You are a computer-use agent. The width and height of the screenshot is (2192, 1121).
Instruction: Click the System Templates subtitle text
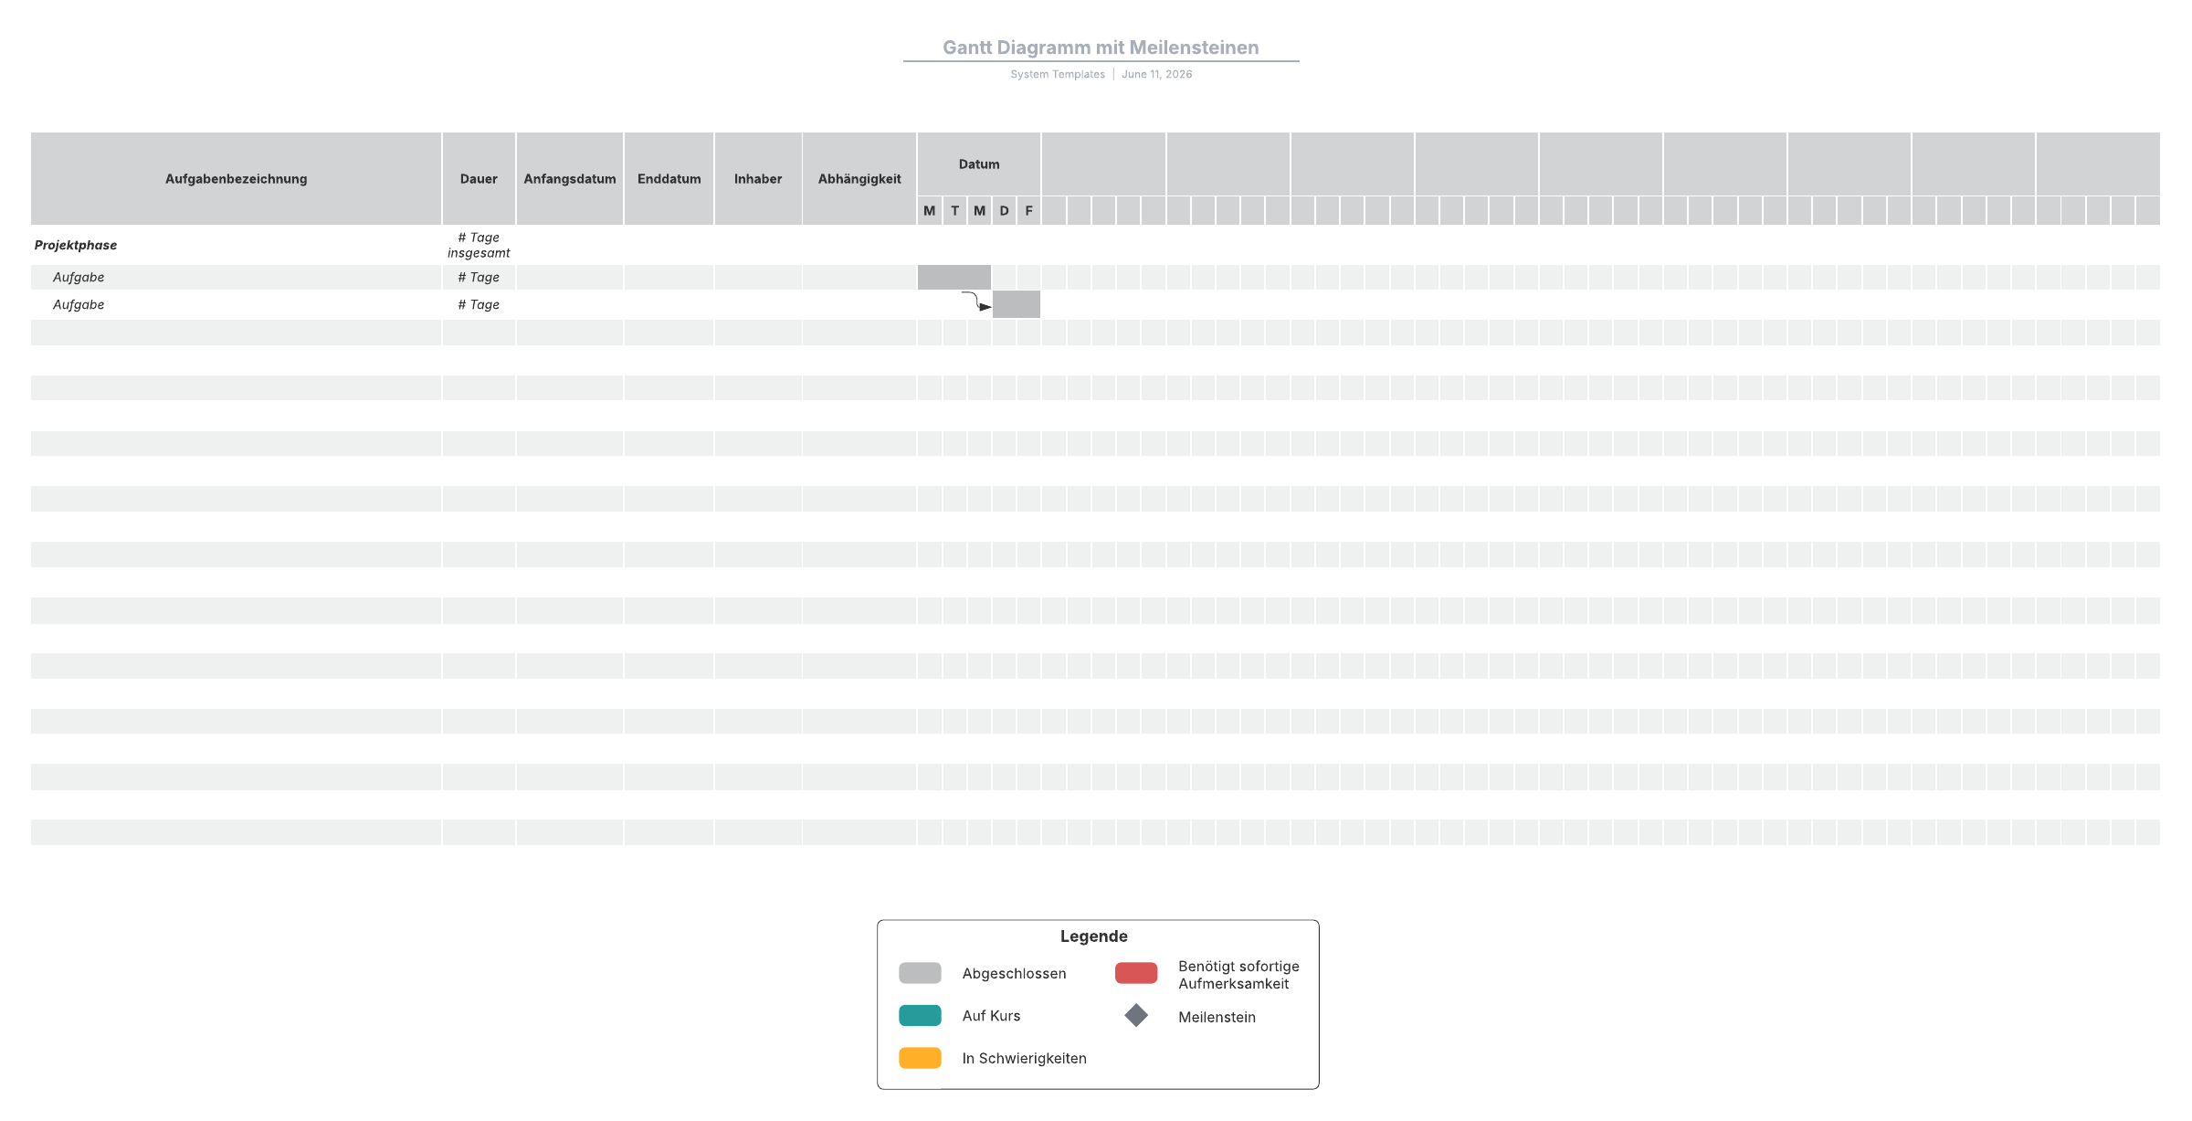pos(1058,75)
